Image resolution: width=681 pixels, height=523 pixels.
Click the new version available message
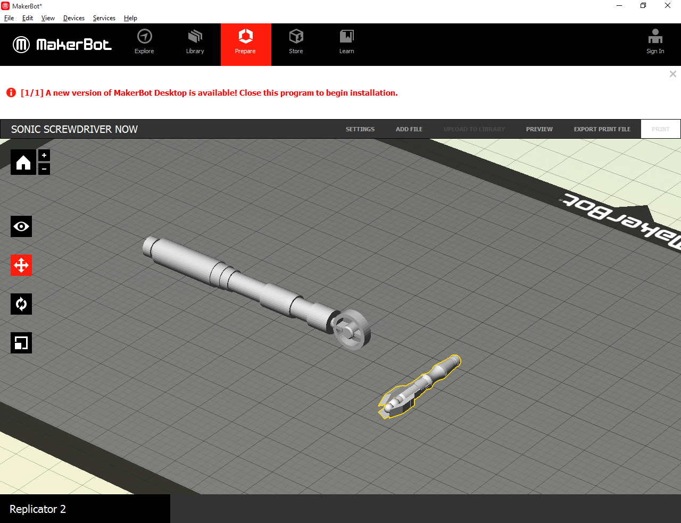(x=209, y=93)
